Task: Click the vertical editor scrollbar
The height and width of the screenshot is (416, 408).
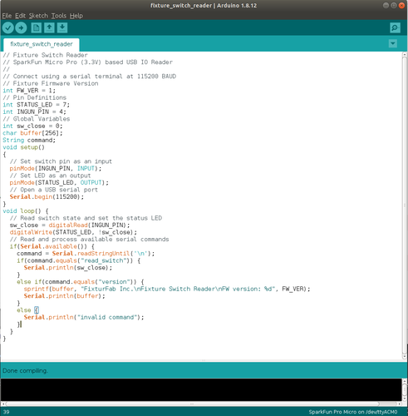Action: click(405, 206)
